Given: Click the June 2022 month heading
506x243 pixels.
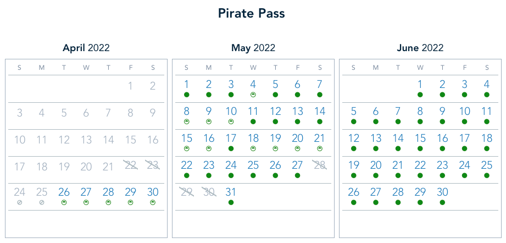Looking at the screenshot, I should coord(420,48).
